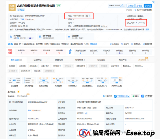This screenshot has width=160, height=139.
Task: Open the 股权穿透图 card
Action: click(x=51, y=37)
